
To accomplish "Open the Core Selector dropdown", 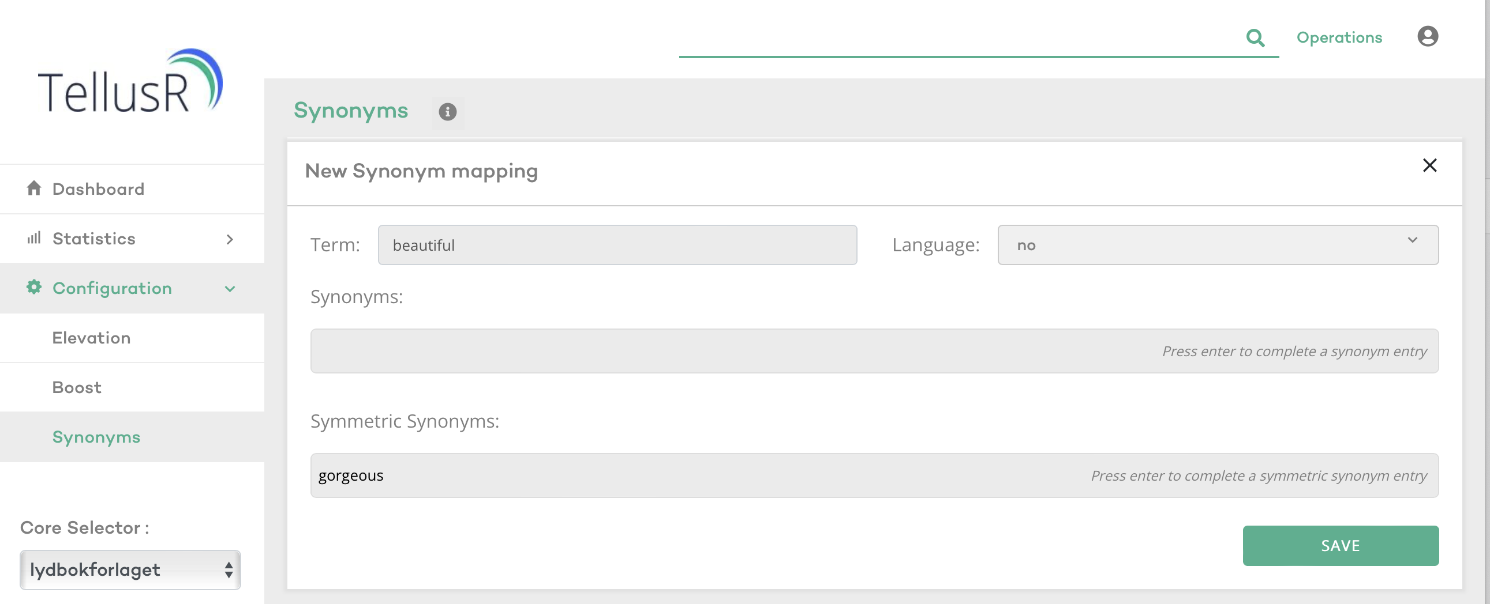I will coord(130,569).
